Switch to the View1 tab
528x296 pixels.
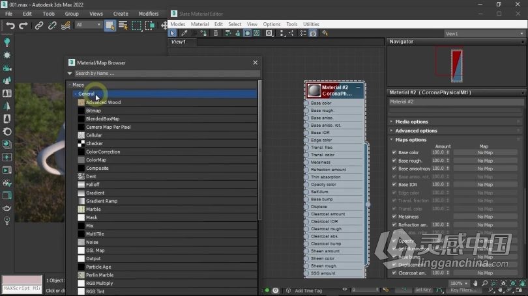[x=179, y=42]
